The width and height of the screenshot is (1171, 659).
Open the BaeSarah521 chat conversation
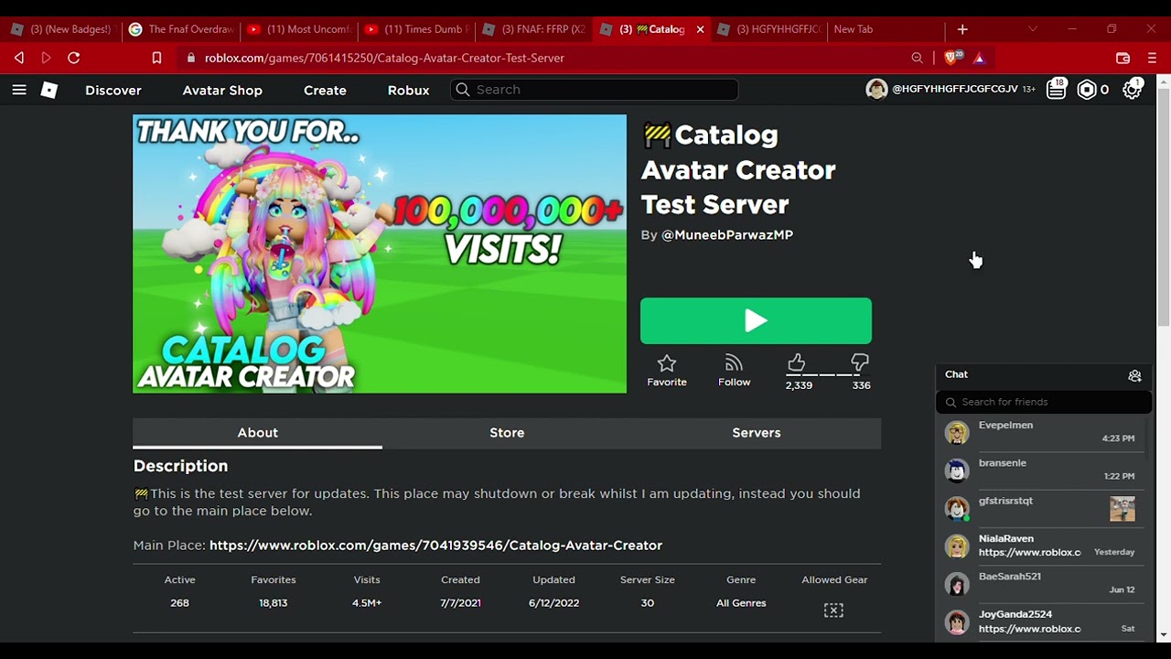pos(1044,583)
